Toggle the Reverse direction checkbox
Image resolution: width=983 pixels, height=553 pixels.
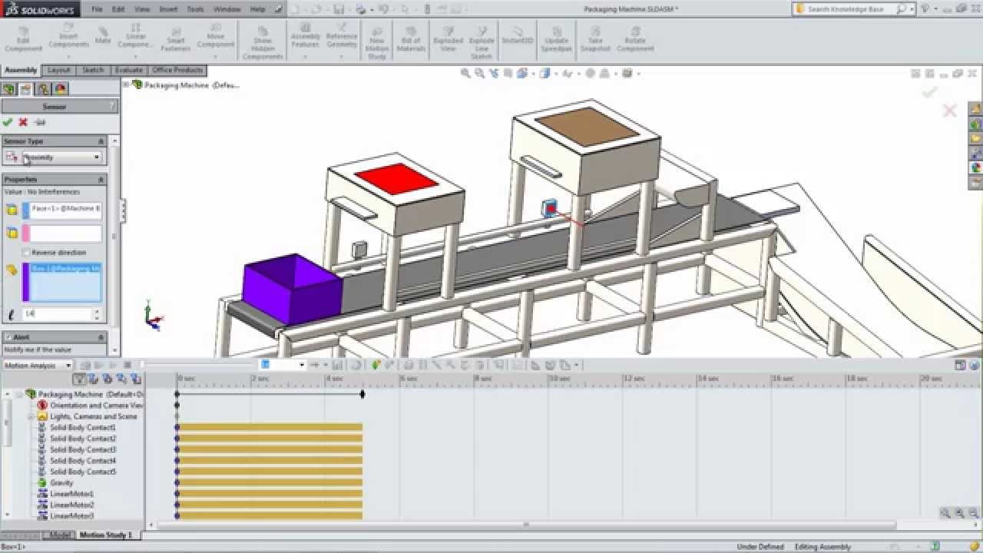27,252
